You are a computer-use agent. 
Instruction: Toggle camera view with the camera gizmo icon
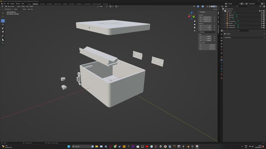pos(195,27)
